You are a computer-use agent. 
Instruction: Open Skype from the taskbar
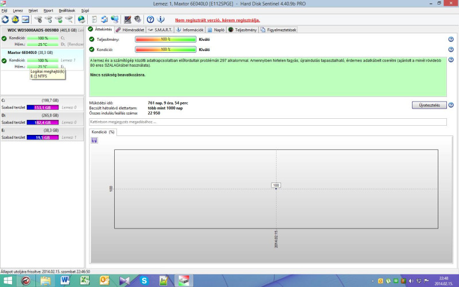[144, 281]
